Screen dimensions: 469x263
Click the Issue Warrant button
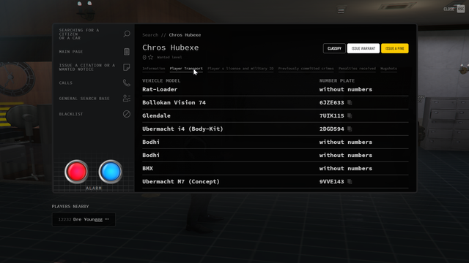(x=363, y=48)
